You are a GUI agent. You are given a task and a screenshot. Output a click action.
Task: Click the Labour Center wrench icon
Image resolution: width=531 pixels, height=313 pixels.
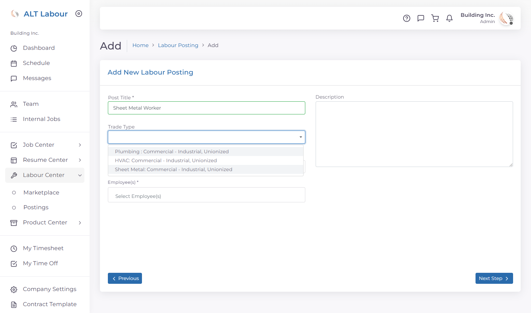[x=14, y=176]
